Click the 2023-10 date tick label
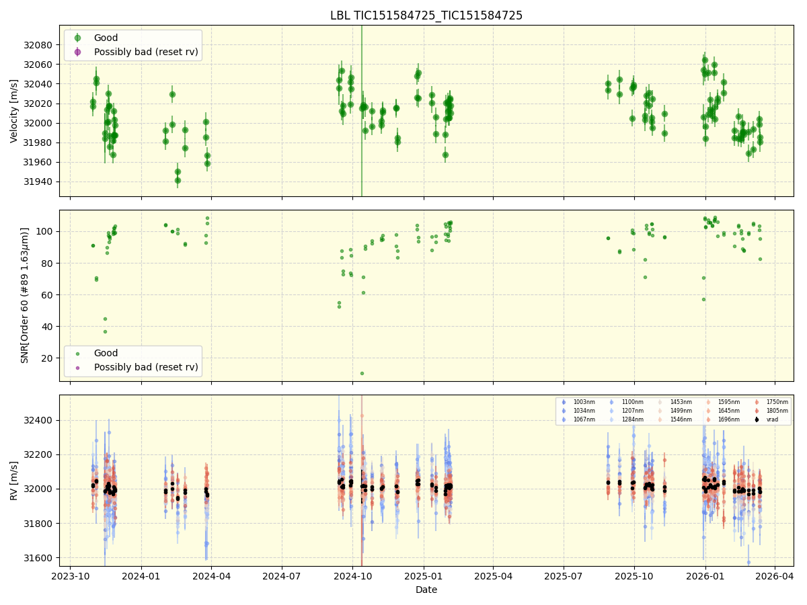Viewport: 807px width, 605px height. [x=71, y=576]
